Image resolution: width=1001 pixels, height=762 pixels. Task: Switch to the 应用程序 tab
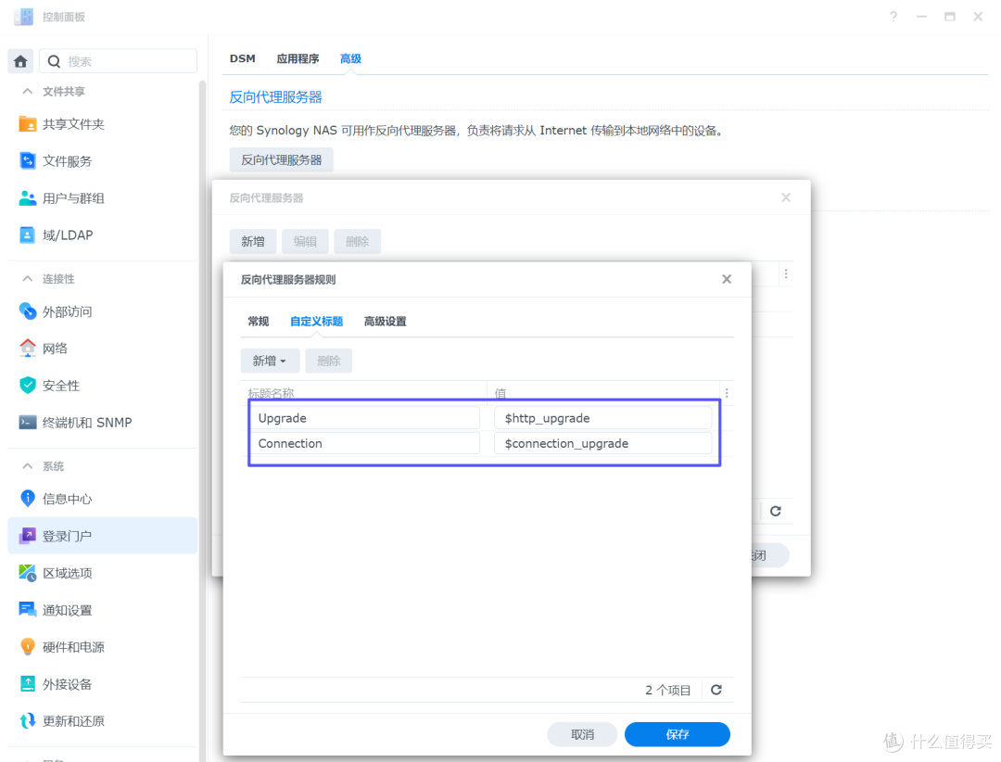point(298,58)
